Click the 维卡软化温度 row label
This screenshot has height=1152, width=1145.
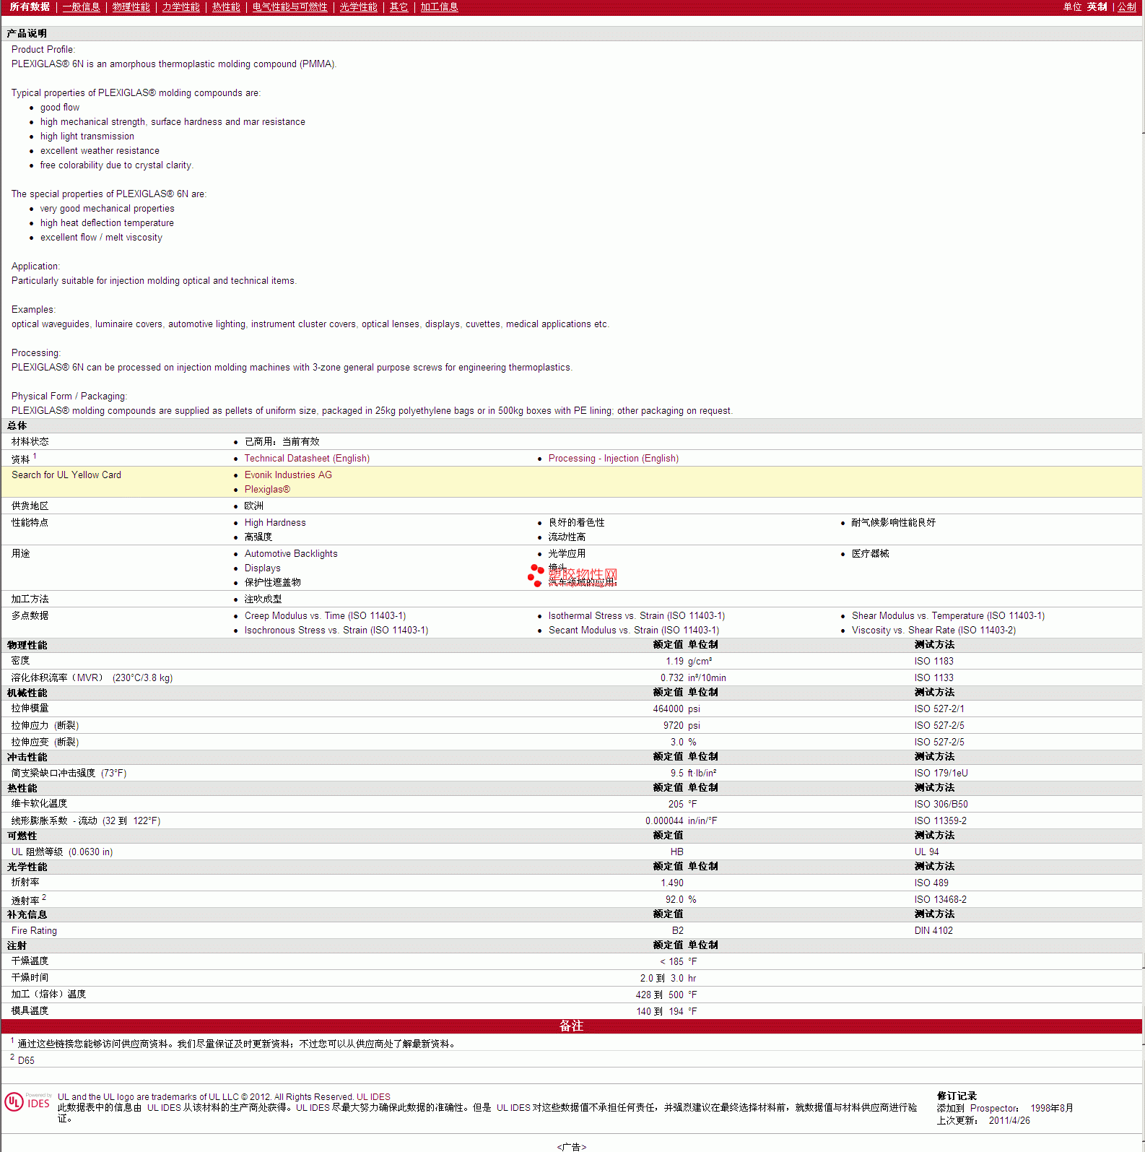pos(39,804)
